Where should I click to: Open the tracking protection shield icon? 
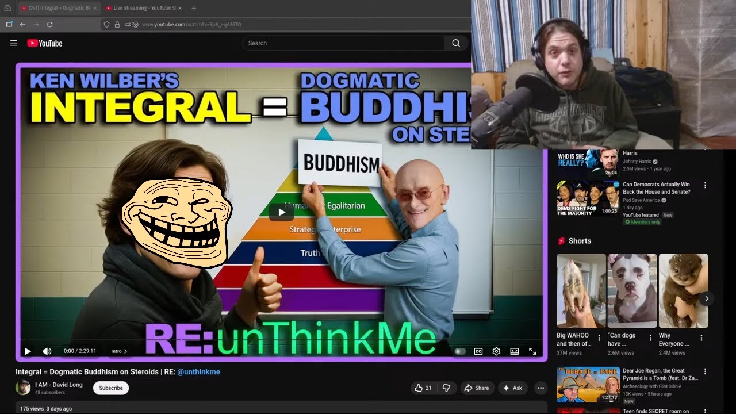pyautogui.click(x=106, y=25)
